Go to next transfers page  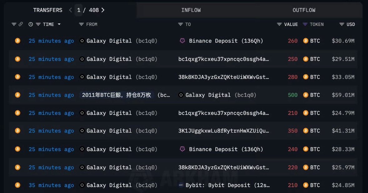tap(103, 10)
